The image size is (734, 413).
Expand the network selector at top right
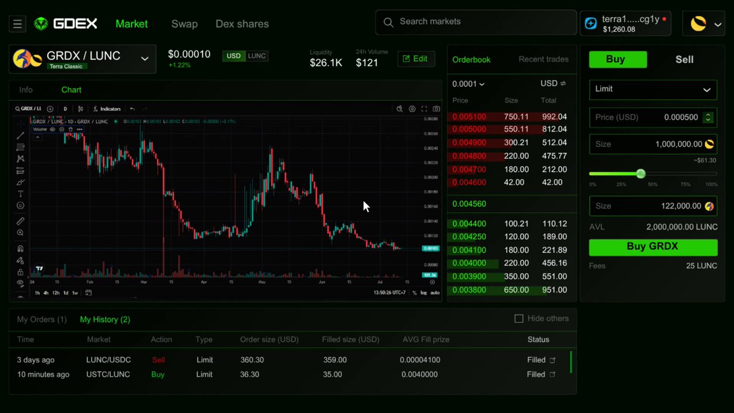coord(703,24)
